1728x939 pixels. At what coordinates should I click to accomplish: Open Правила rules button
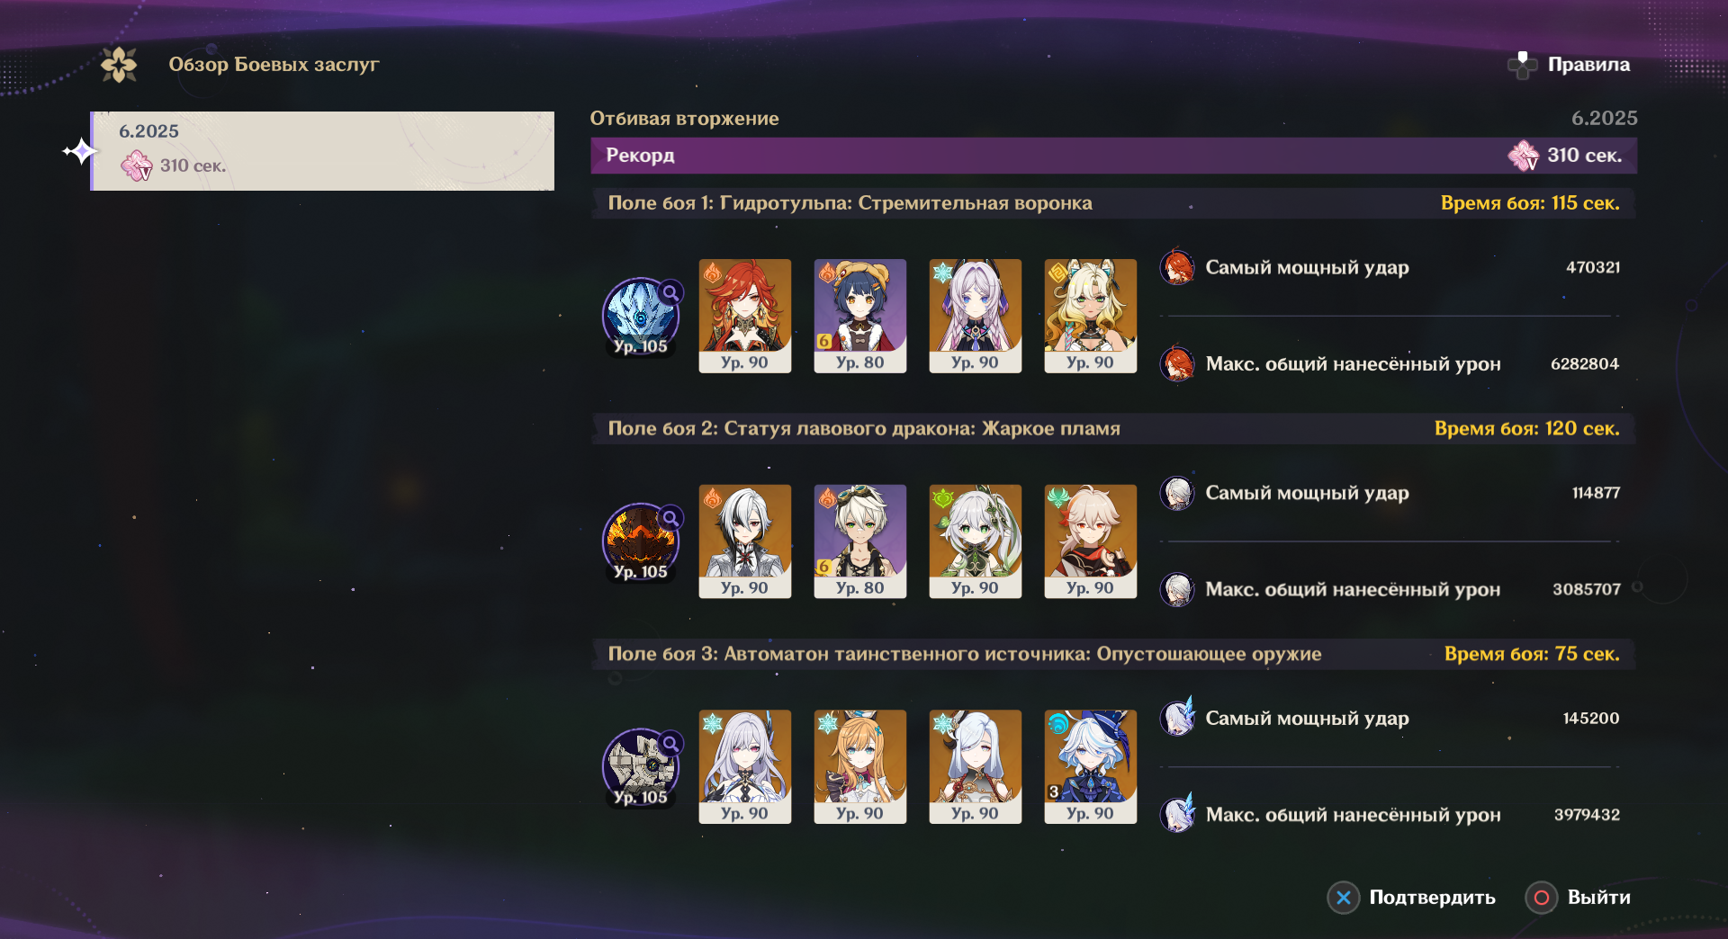(1569, 65)
